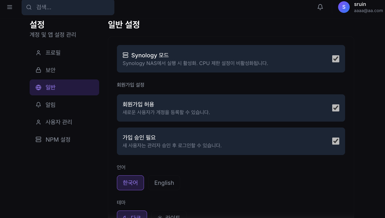The image size is (385, 218).
Task: Click the user icon next to 사용자 관리
Action: point(38,122)
